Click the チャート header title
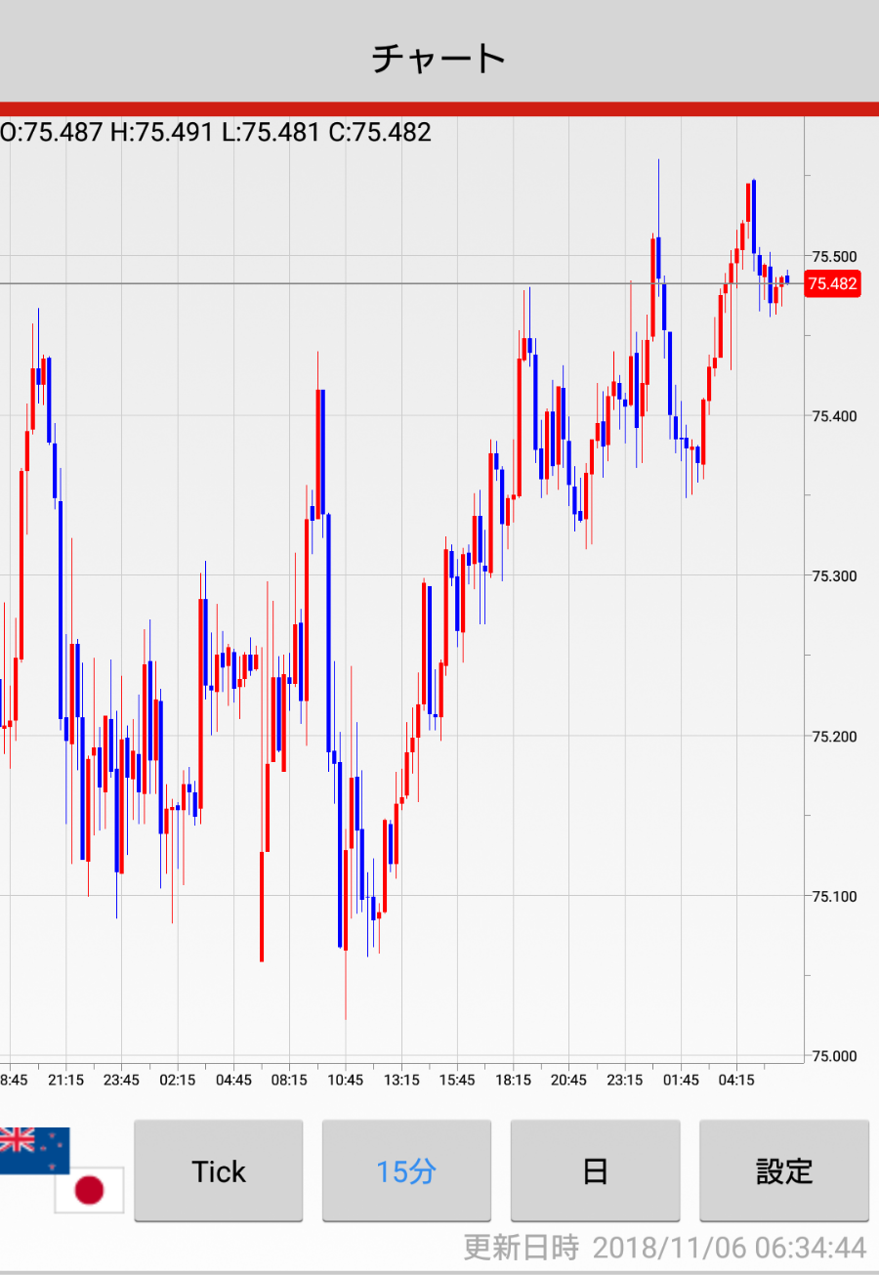This screenshot has height=1275, width=879. [x=439, y=59]
